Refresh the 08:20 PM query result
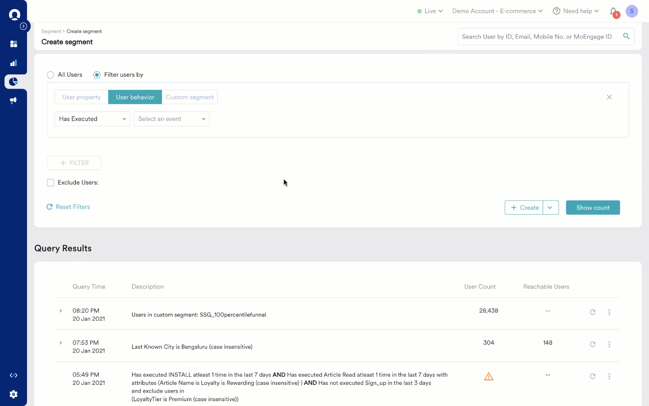Viewport: 649px width, 406px height. pos(593,312)
